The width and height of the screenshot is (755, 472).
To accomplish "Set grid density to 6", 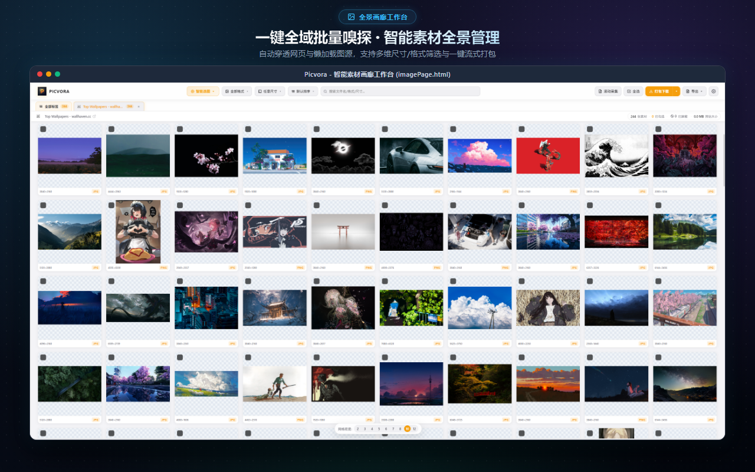I will pyautogui.click(x=386, y=429).
